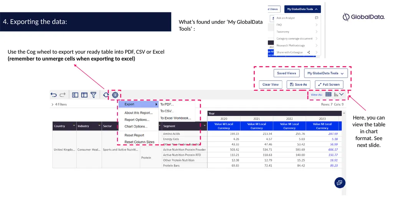Expand the Taxonomy submenu chevron
The image size is (393, 221).
(x=317, y=32)
